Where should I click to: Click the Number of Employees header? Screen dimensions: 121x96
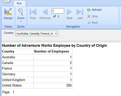(x=53, y=51)
